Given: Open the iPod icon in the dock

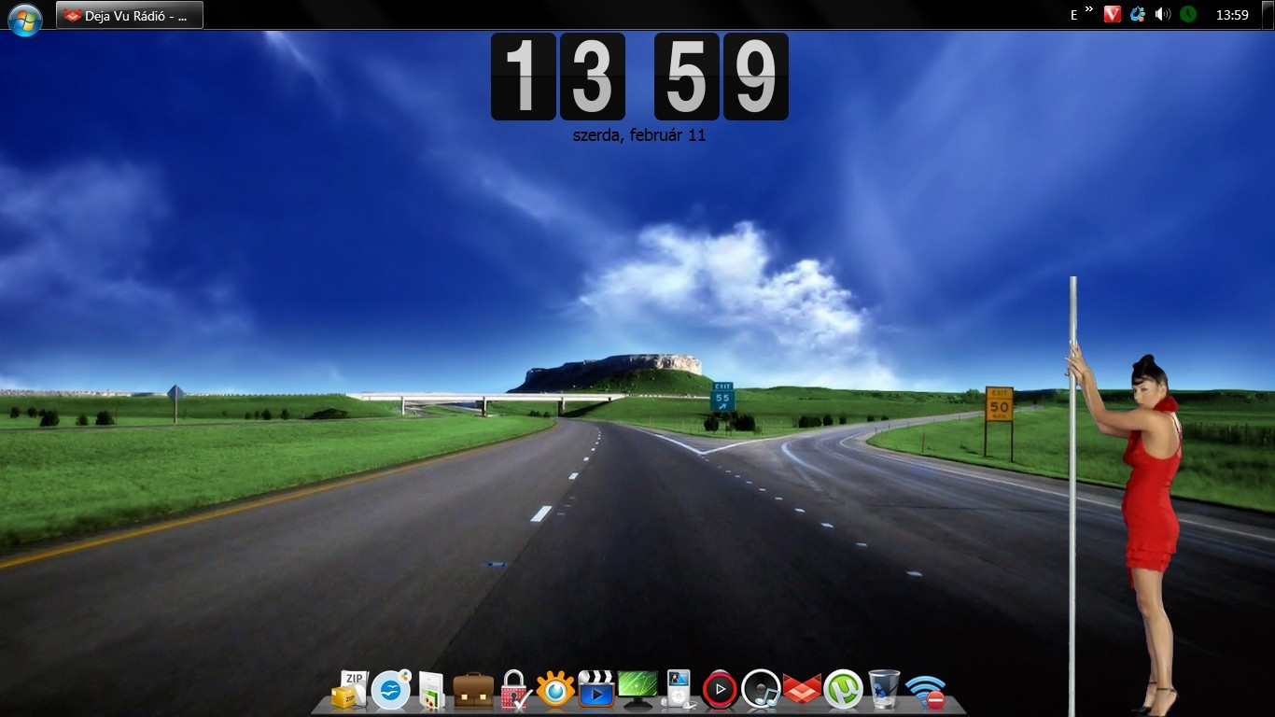Looking at the screenshot, I should pos(679,691).
